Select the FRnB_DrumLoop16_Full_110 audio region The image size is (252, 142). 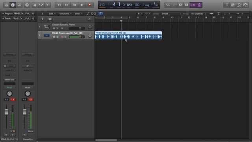tap(128, 35)
